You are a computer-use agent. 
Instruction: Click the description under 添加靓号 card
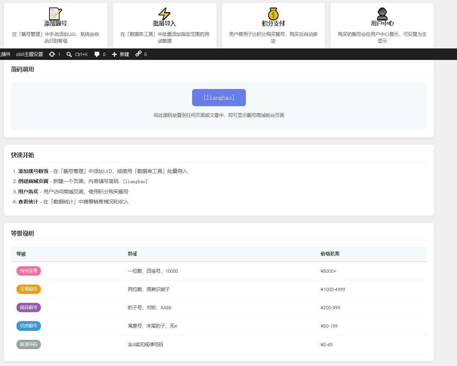tap(56, 37)
